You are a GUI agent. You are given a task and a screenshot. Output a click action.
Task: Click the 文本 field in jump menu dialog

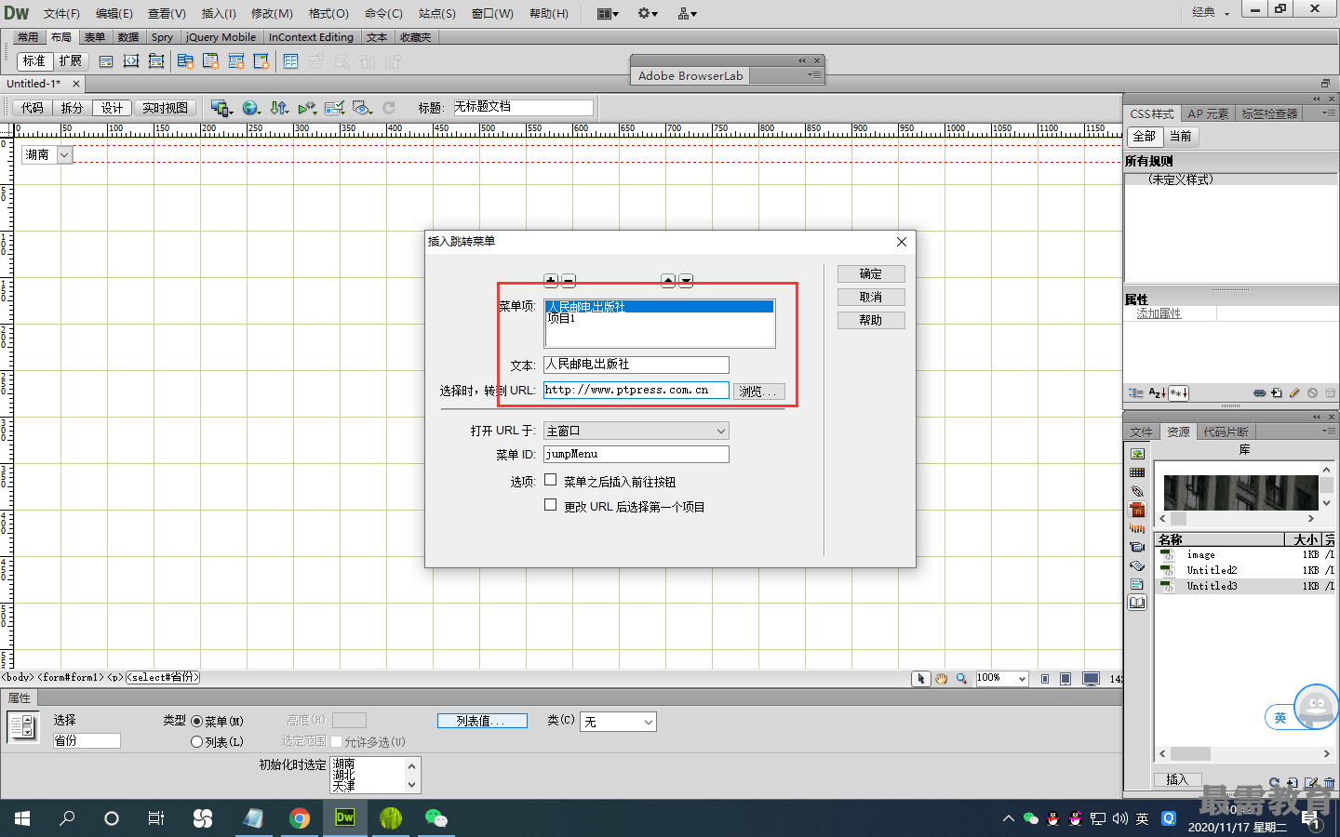click(636, 365)
